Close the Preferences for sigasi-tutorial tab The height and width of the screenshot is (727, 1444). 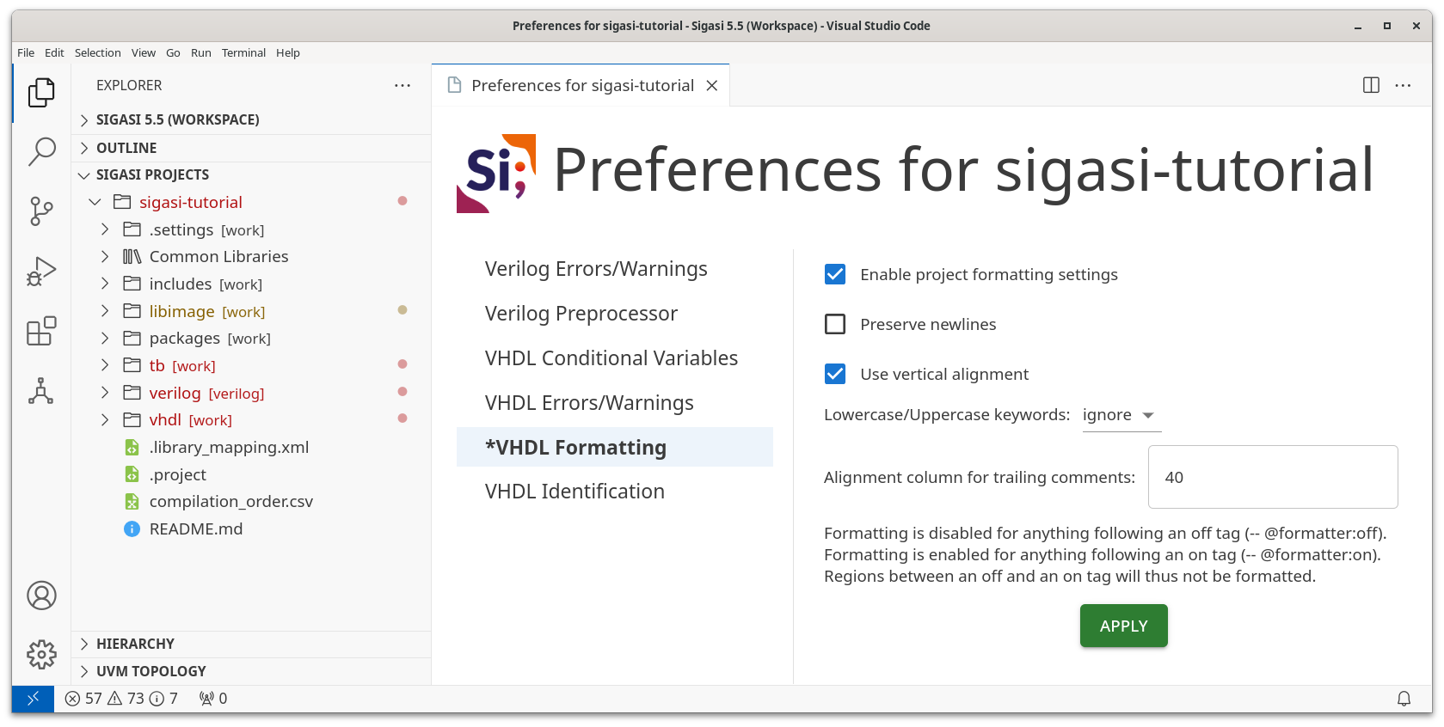pos(712,85)
